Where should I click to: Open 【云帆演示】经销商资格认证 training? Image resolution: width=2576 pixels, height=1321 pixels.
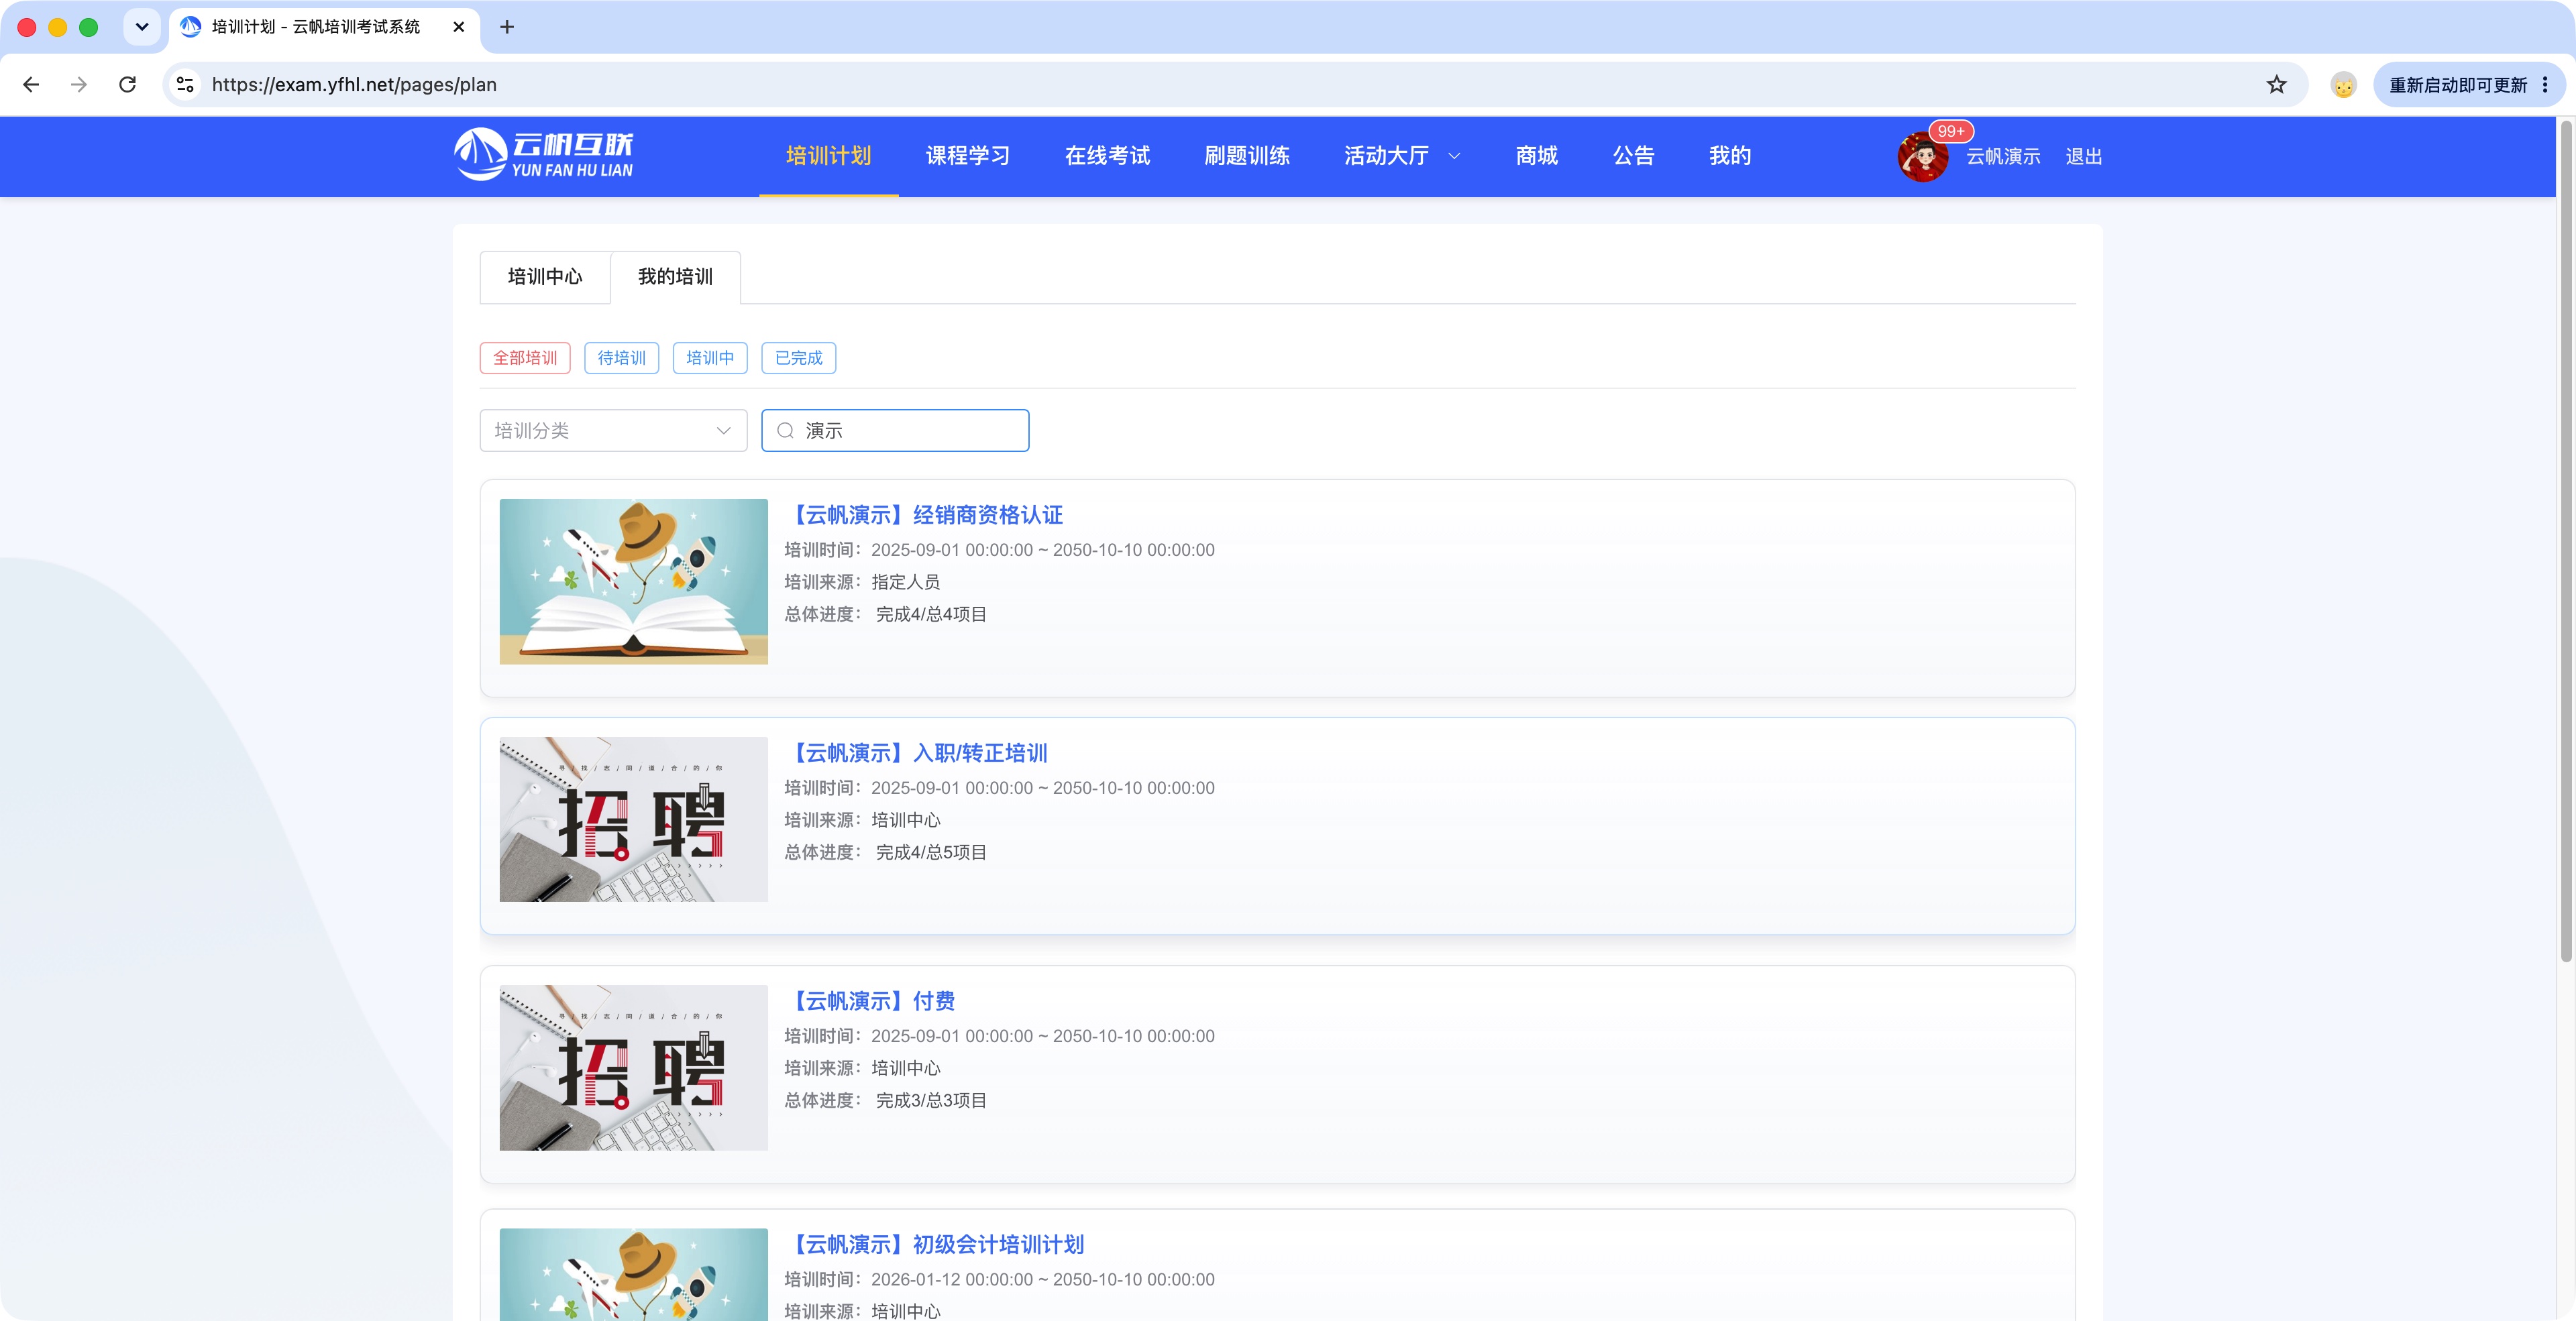[x=925, y=514]
